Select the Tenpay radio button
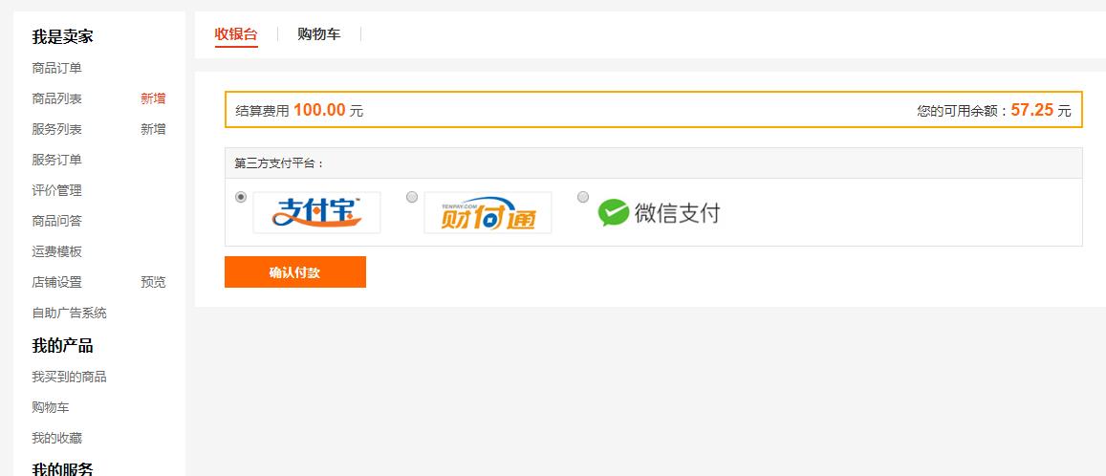1106x476 pixels. 412,198
